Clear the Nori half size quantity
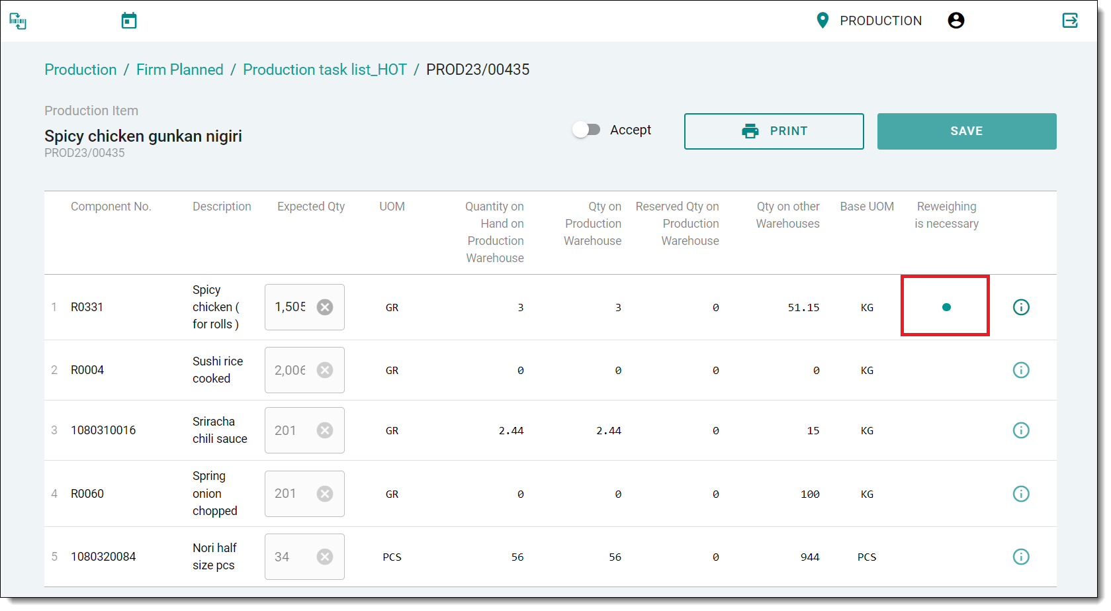Screen dimensions: 1111x611 325,557
